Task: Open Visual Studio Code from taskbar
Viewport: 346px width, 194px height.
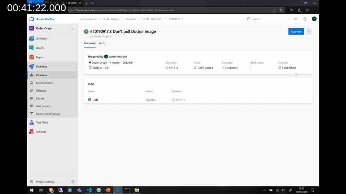Action: [x=89, y=190]
